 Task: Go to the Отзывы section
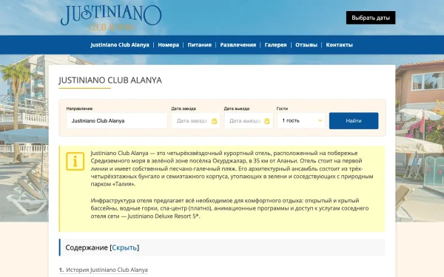306,45
